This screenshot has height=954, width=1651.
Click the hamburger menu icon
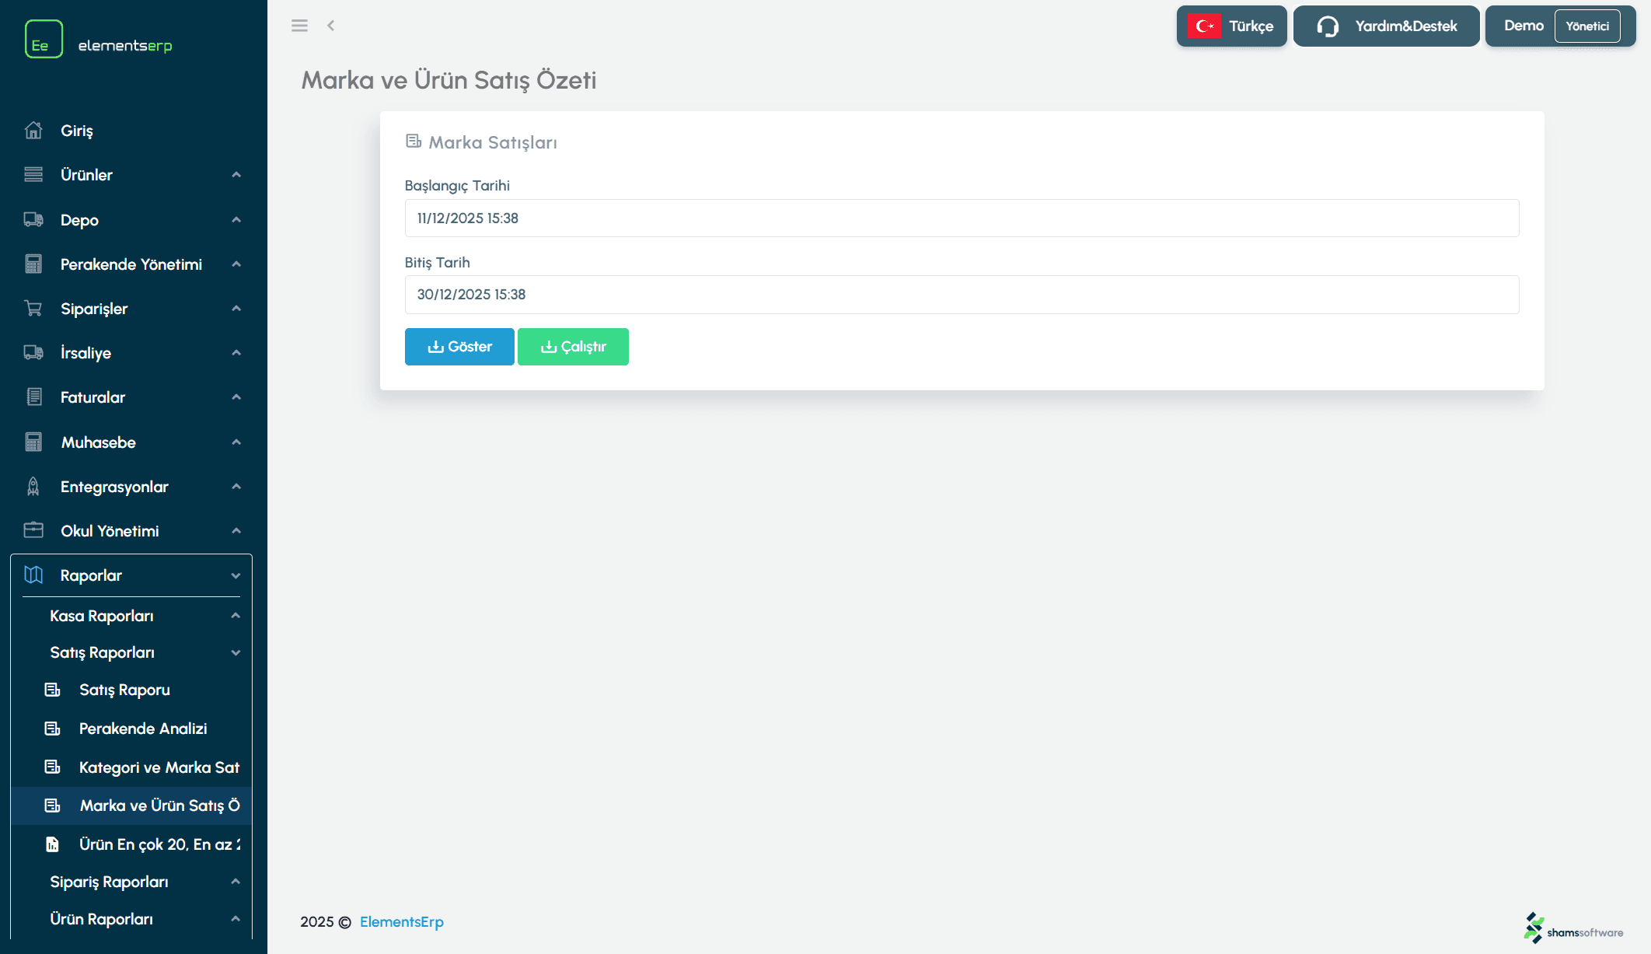[x=299, y=26]
